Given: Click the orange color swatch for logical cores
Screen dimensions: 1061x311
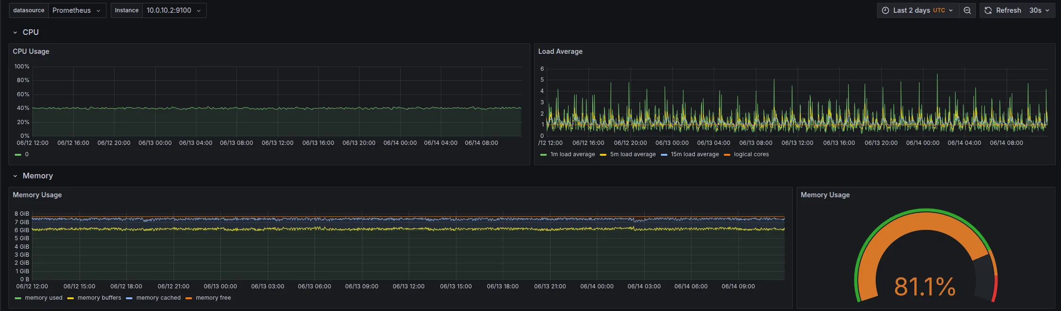Looking at the screenshot, I should pyautogui.click(x=727, y=155).
